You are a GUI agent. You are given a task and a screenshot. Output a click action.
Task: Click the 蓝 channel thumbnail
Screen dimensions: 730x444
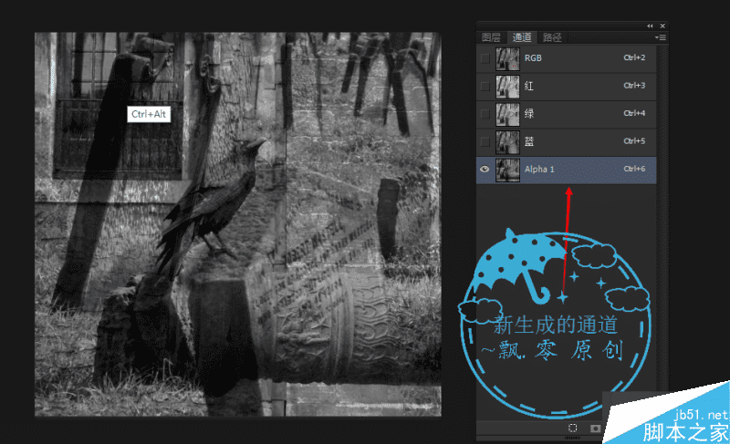point(507,142)
